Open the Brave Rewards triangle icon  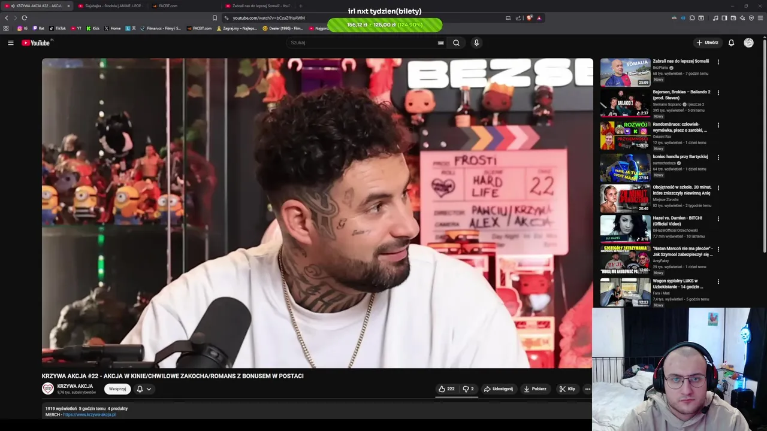(x=539, y=18)
